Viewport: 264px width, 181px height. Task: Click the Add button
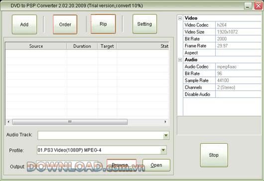[x=24, y=24]
